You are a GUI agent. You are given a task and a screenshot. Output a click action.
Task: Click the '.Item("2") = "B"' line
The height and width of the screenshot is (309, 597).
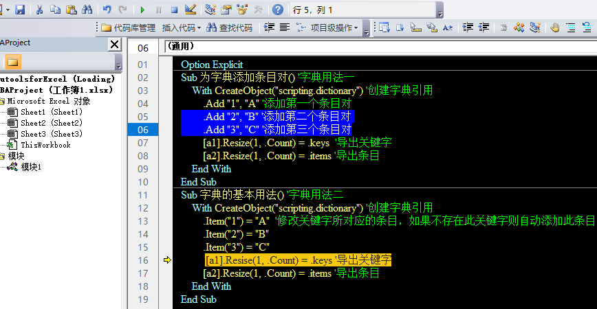tap(237, 234)
